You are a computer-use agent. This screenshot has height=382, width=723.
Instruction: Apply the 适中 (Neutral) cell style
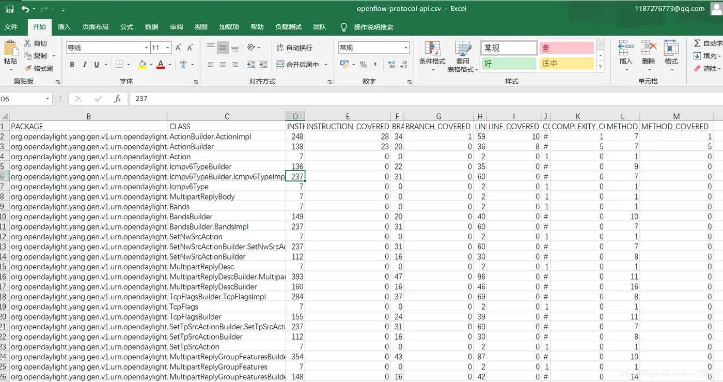[567, 64]
